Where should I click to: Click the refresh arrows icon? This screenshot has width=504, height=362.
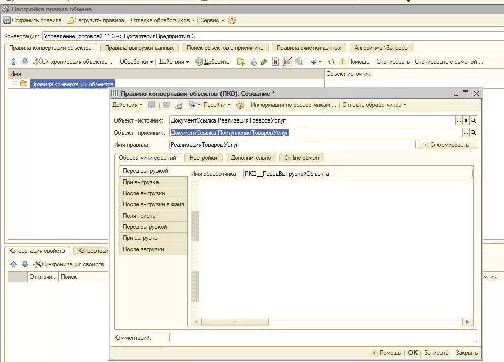(x=331, y=62)
